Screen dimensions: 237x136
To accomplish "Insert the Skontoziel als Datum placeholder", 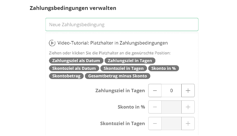I will point(74,68).
